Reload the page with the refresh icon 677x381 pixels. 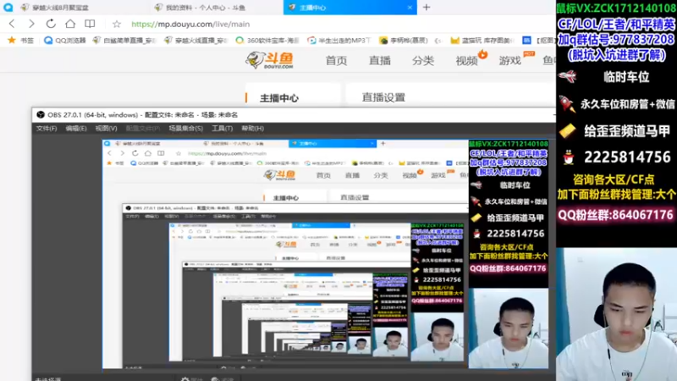point(51,24)
